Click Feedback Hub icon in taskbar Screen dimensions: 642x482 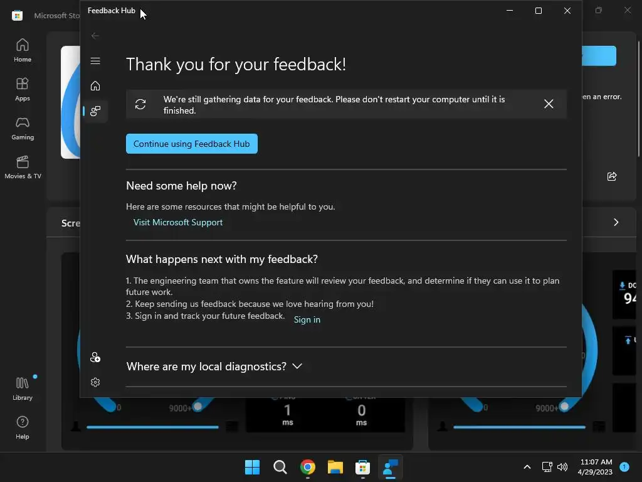390,467
